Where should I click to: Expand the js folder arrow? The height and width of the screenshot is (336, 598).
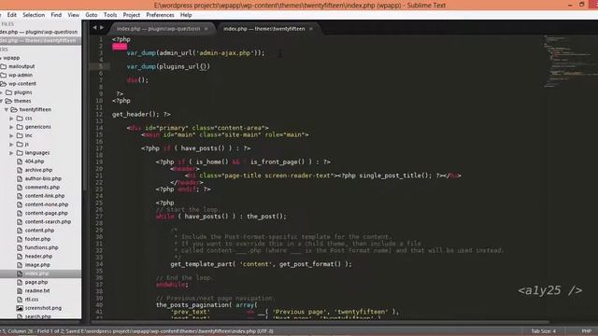coord(11,145)
